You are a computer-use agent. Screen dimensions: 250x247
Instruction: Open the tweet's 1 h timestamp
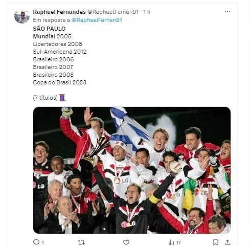click(147, 12)
